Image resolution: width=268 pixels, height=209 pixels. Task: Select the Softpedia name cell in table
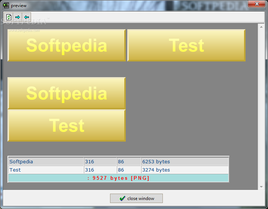click(46, 161)
